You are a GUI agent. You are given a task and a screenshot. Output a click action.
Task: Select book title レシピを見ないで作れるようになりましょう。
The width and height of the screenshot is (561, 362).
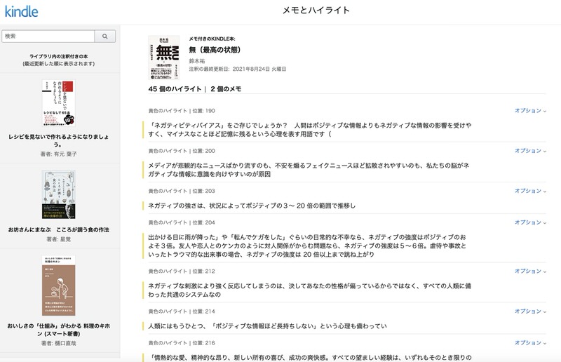coord(59,140)
